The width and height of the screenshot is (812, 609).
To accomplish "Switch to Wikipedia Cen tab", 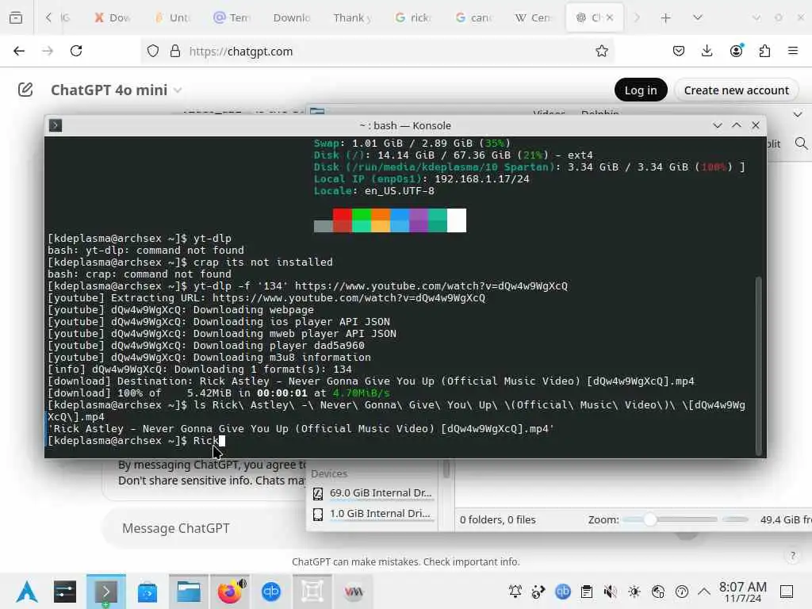I will pyautogui.click(x=534, y=17).
